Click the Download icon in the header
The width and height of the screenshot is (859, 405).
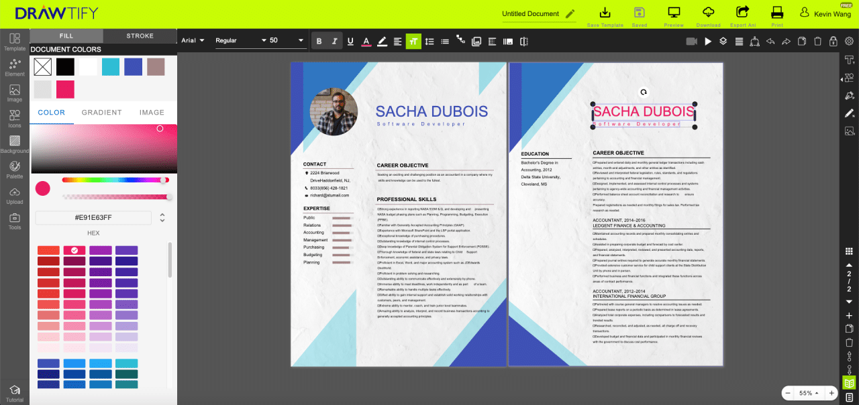click(708, 13)
